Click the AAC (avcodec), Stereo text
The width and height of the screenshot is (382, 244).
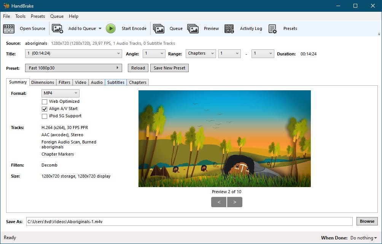click(x=62, y=135)
